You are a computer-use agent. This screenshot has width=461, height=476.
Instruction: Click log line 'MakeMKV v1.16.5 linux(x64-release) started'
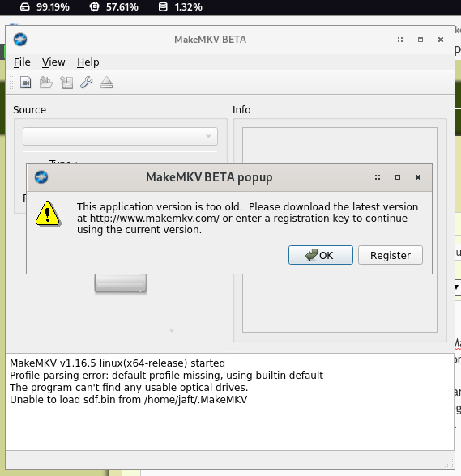coord(117,363)
